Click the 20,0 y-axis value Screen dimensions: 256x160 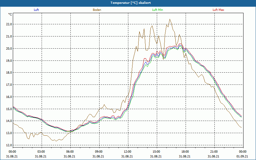pos(9,49)
